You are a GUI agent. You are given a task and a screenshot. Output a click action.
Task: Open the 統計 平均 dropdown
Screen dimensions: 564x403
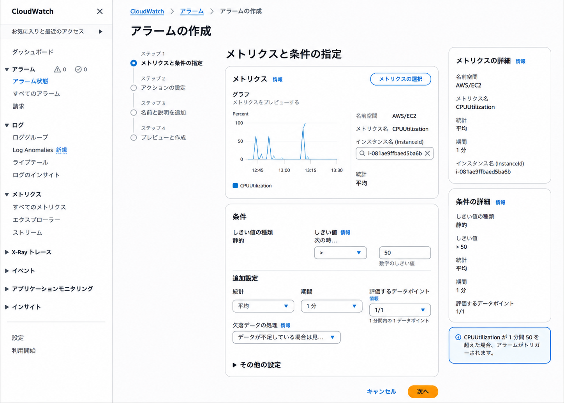coord(263,306)
